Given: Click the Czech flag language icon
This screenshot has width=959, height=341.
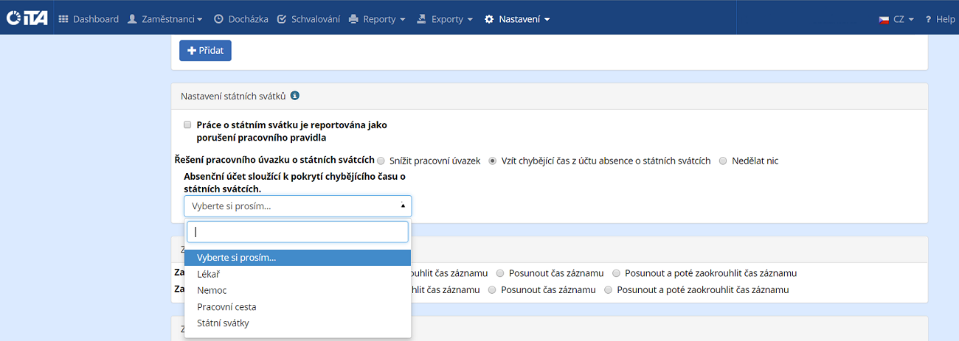Looking at the screenshot, I should (x=883, y=19).
